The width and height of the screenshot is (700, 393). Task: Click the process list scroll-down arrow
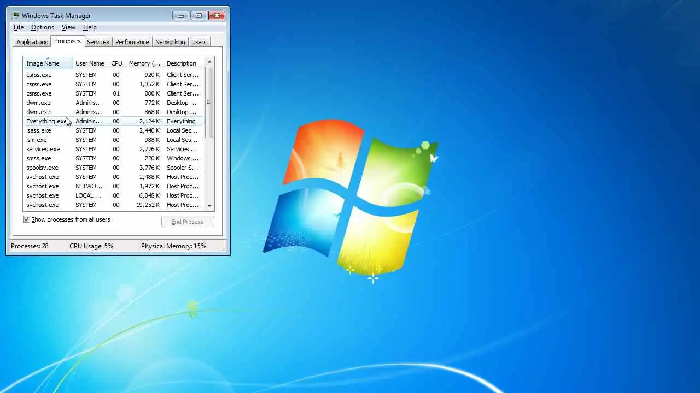click(x=209, y=206)
